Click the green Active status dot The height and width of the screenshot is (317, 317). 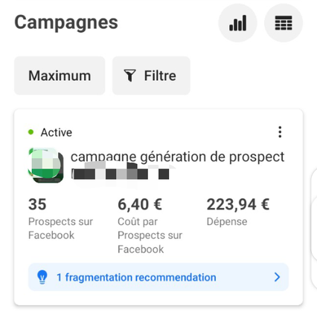(x=31, y=132)
